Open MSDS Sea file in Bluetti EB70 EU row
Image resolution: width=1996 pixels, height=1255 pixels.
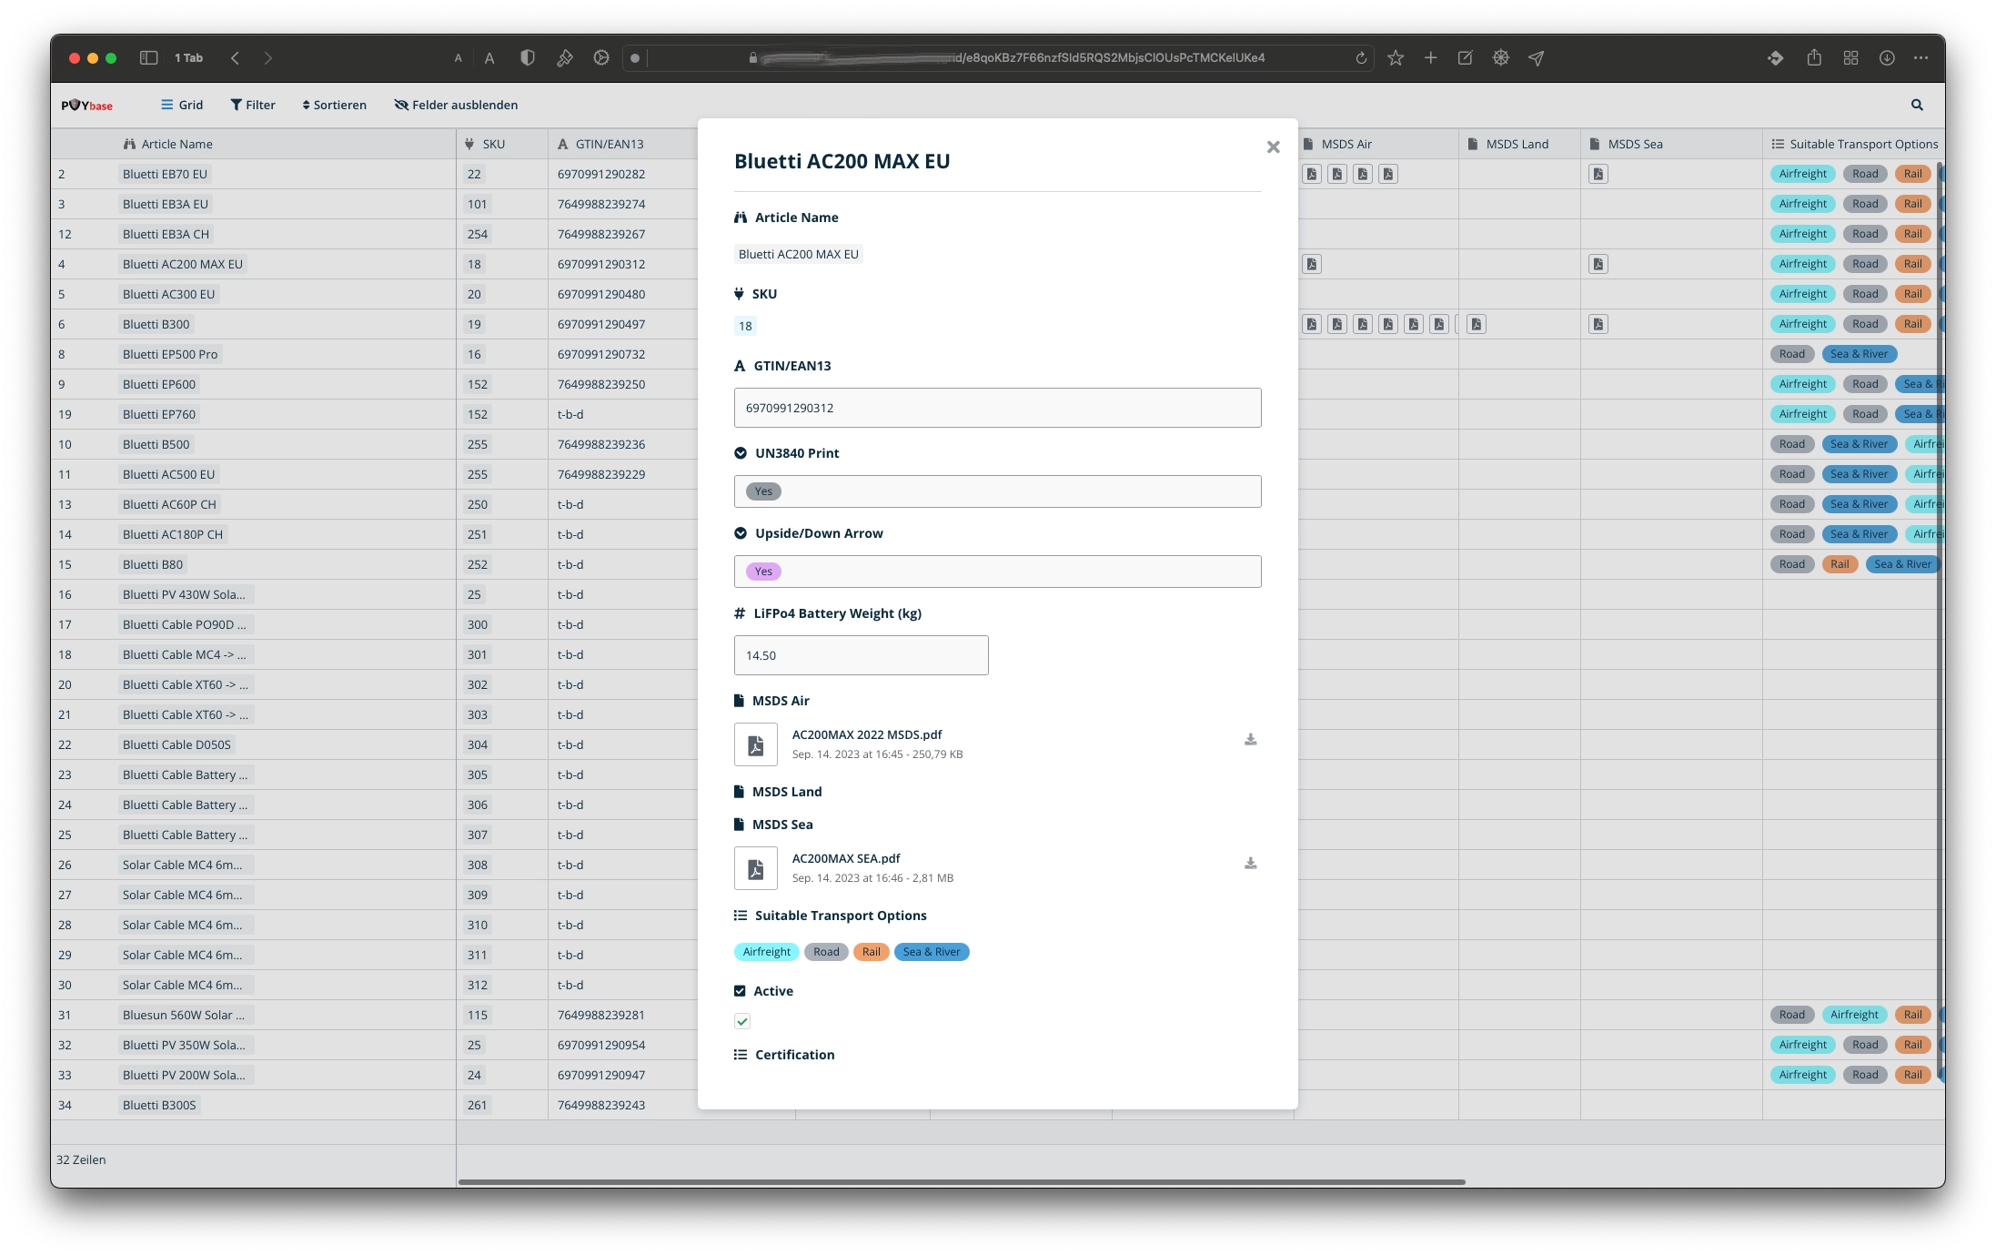point(1598,174)
